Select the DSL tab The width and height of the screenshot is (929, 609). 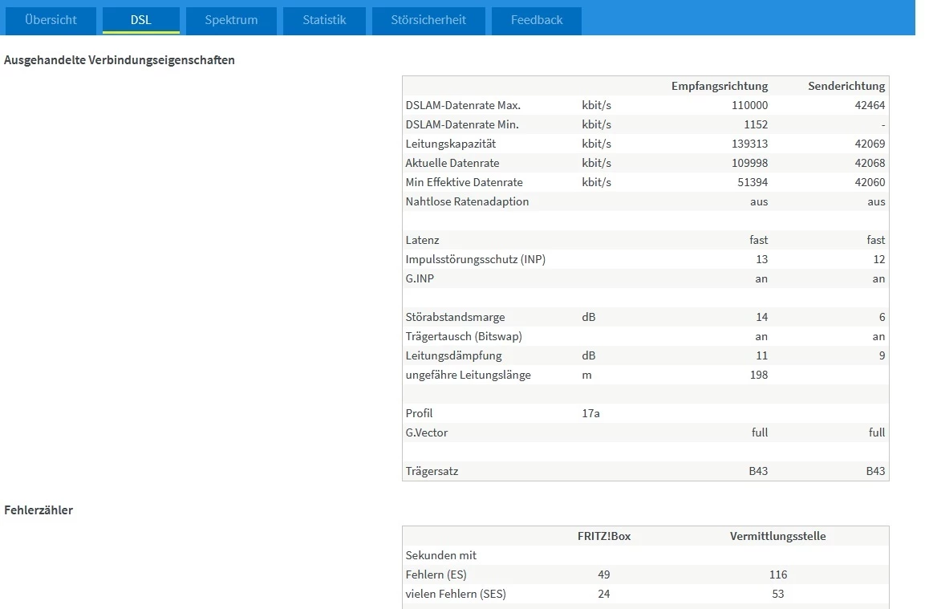(x=140, y=20)
